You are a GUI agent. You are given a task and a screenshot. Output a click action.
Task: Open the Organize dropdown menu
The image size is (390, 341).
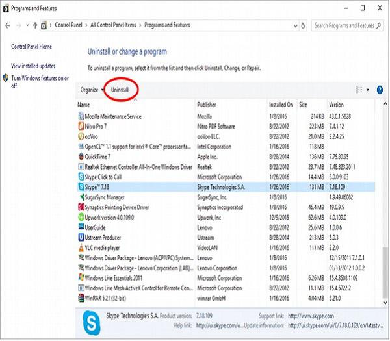pyautogui.click(x=92, y=90)
